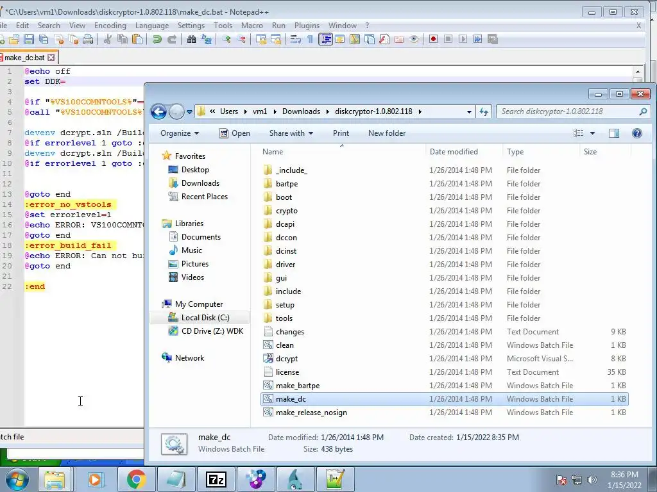Click Zoom Out icon in Notepad++
This screenshot has height=492, width=657.
(x=241, y=39)
